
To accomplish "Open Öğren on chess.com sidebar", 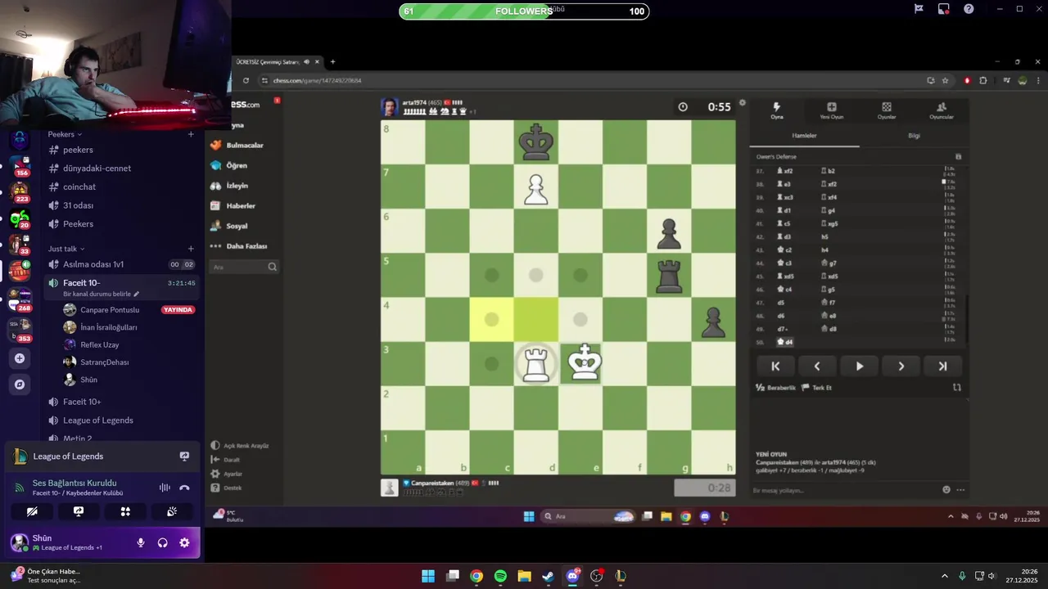I will (x=237, y=165).
